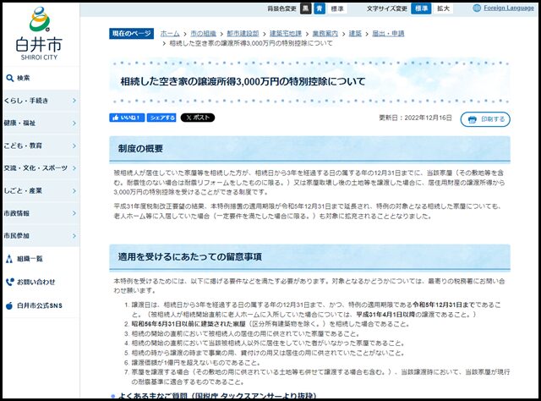
Task: Click the 印刷する button
Action: pyautogui.click(x=485, y=119)
